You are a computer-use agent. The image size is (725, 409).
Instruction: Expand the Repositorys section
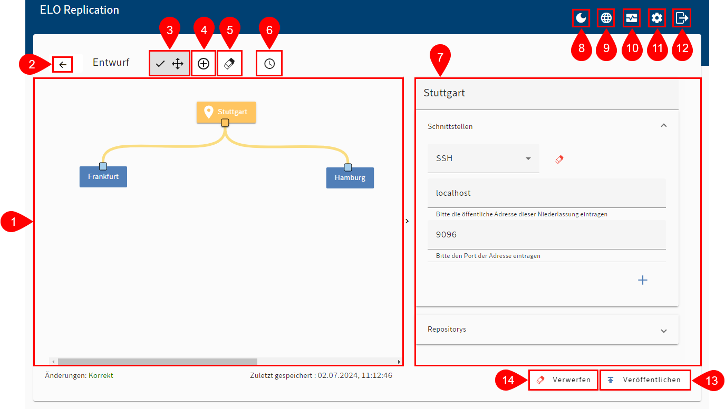pyautogui.click(x=664, y=331)
